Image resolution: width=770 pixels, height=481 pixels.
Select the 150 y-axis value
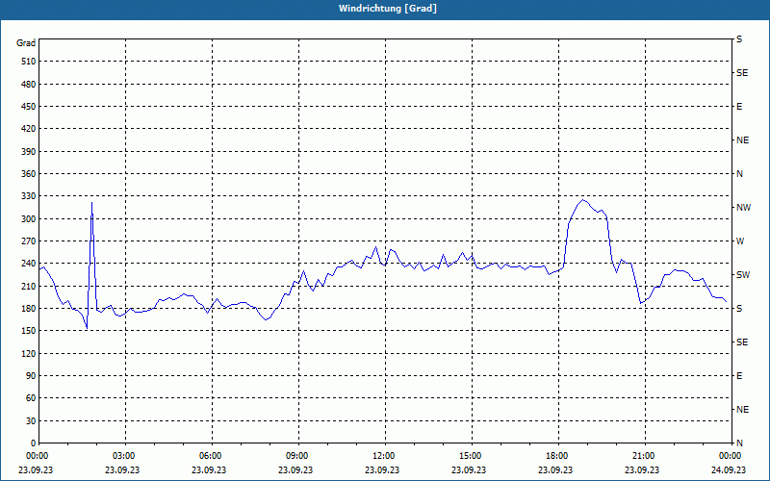click(29, 331)
